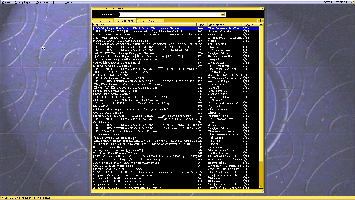
Task: Select SMARTBALL'S FUNHOUSE server row
Action: 176,172
